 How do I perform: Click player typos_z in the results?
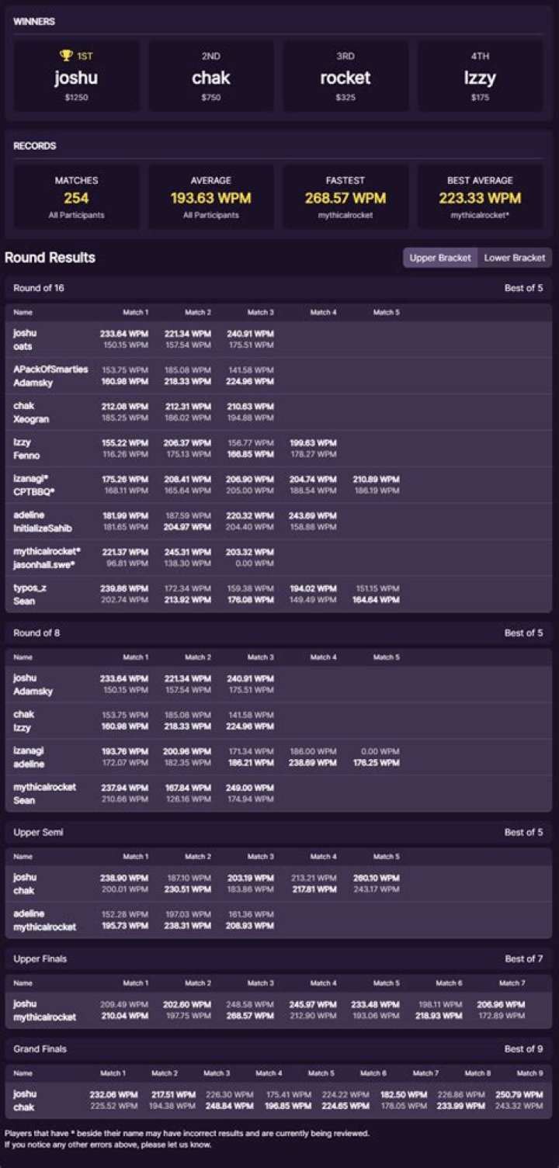30,588
